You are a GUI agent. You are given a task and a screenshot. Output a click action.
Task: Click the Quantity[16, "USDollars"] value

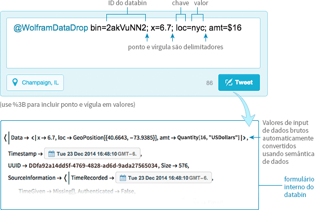click(208, 138)
